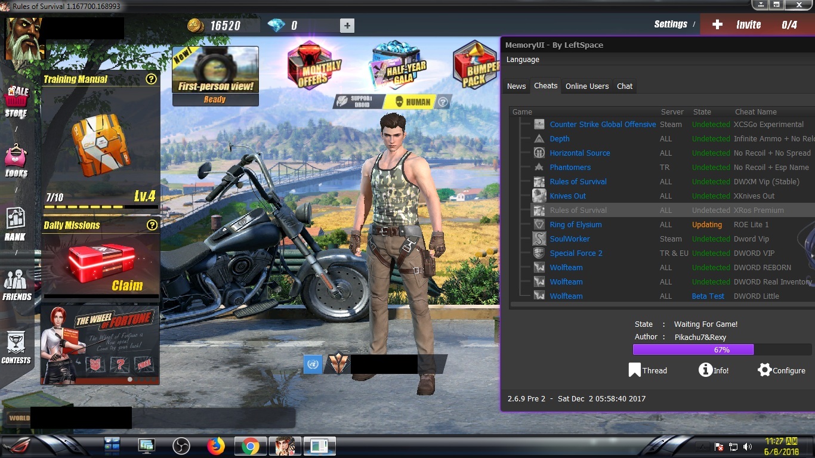Sort the list by State column header
The height and width of the screenshot is (458, 815).
point(702,112)
